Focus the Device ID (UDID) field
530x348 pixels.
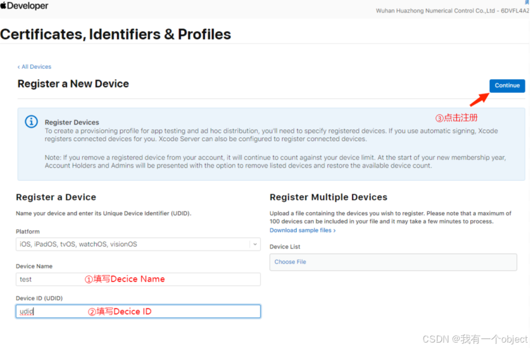(138, 311)
